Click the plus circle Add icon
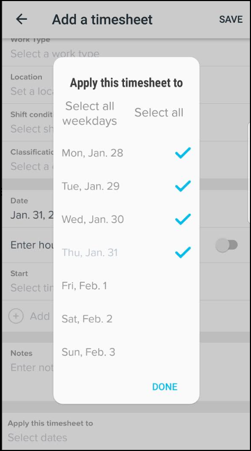 click(x=16, y=316)
